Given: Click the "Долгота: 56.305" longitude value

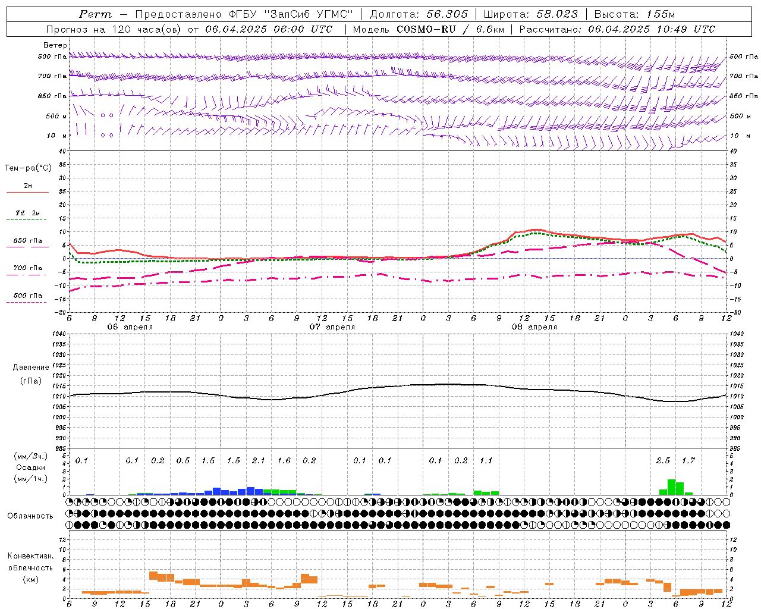Looking at the screenshot, I should click(419, 14).
